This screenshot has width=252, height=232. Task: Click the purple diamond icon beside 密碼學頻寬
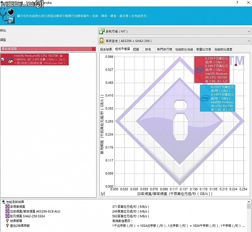pyautogui.click(x=7, y=206)
